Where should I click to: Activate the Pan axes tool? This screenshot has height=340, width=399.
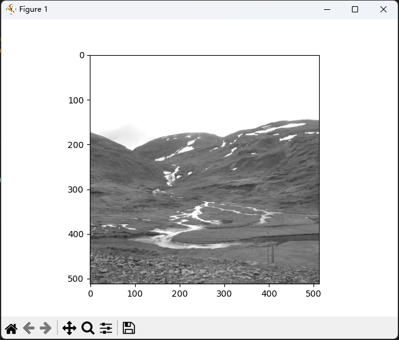[69, 328]
